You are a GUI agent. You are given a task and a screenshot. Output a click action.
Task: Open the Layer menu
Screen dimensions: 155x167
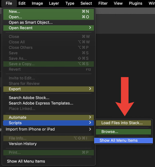click(54, 3)
